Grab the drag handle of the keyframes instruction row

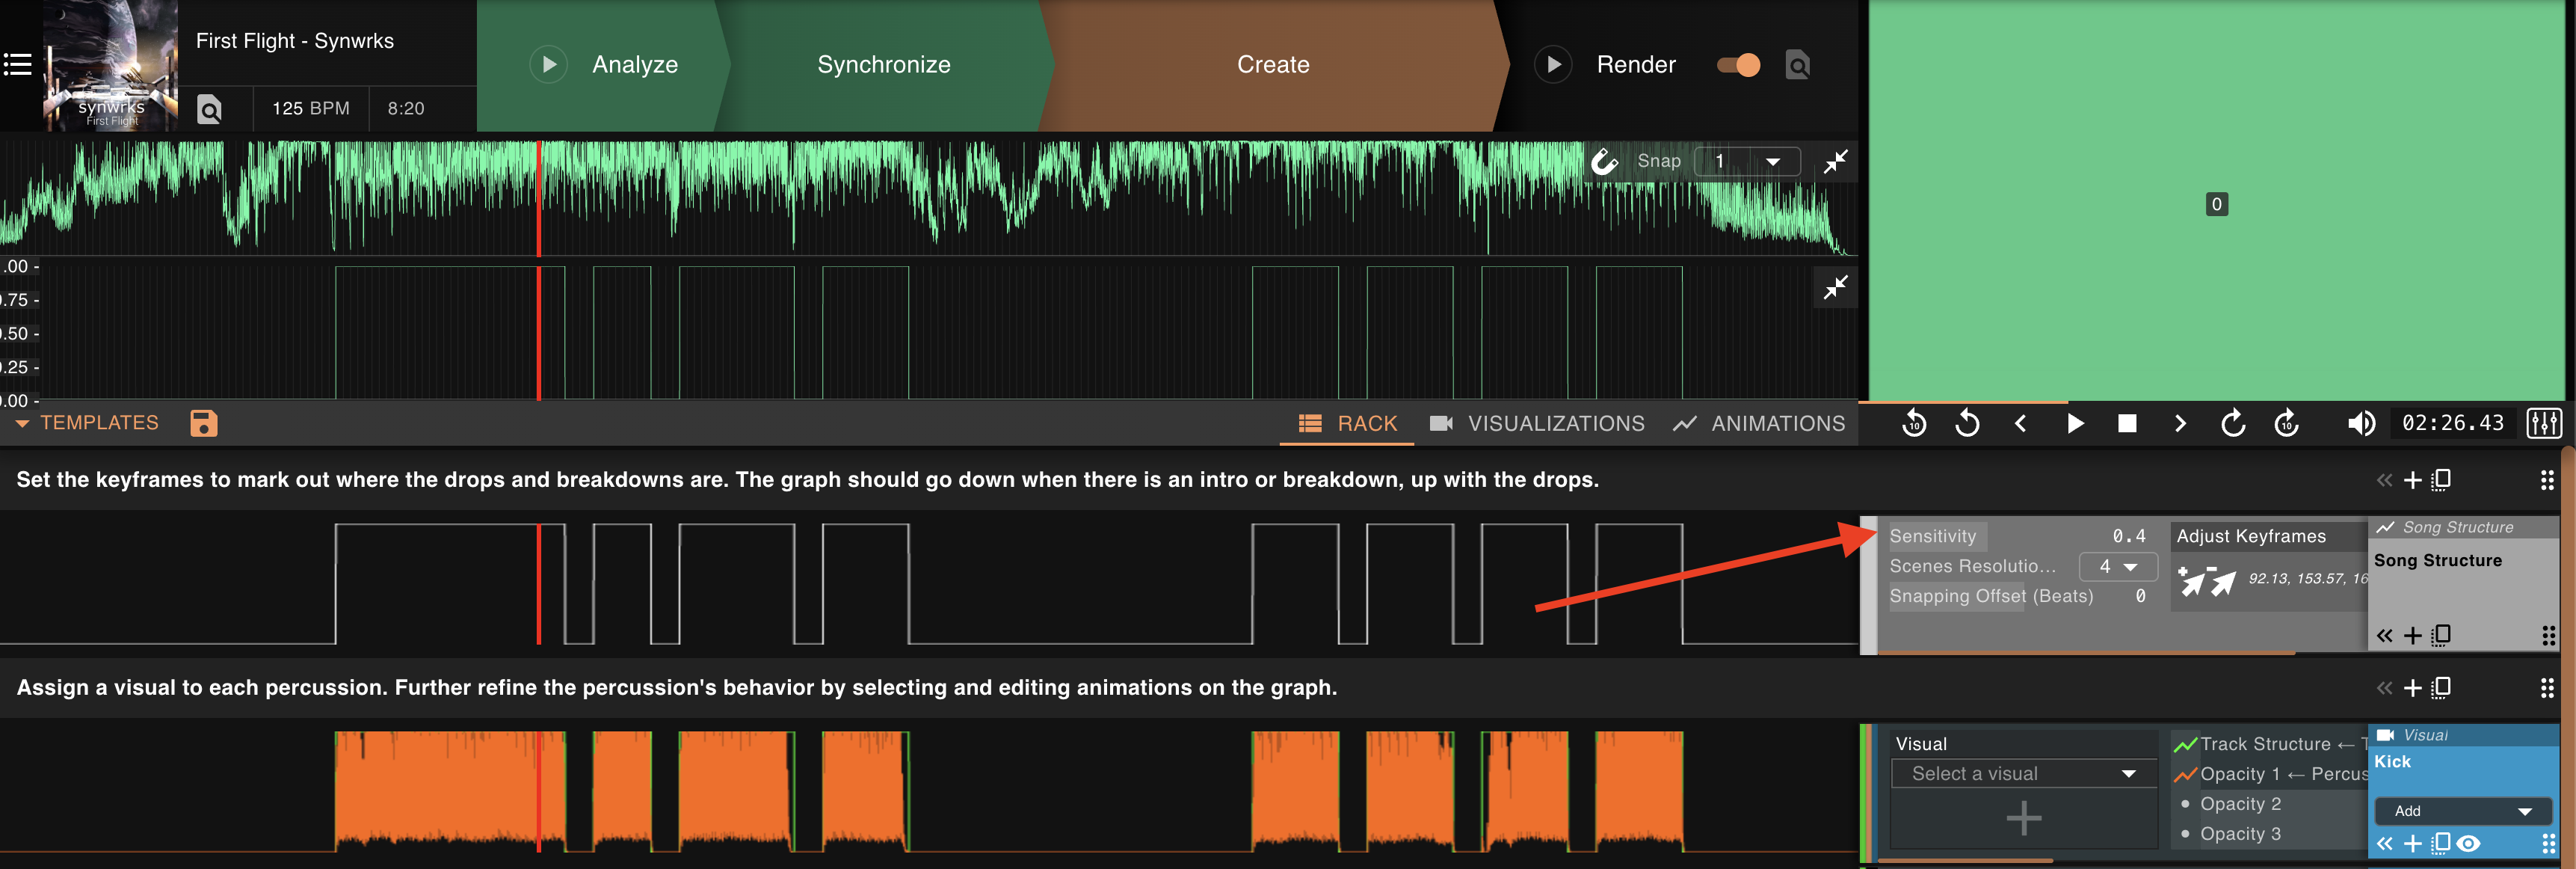coord(2547,481)
